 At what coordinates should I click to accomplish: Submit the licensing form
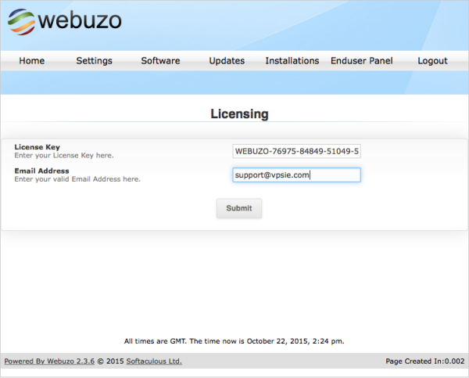click(239, 208)
